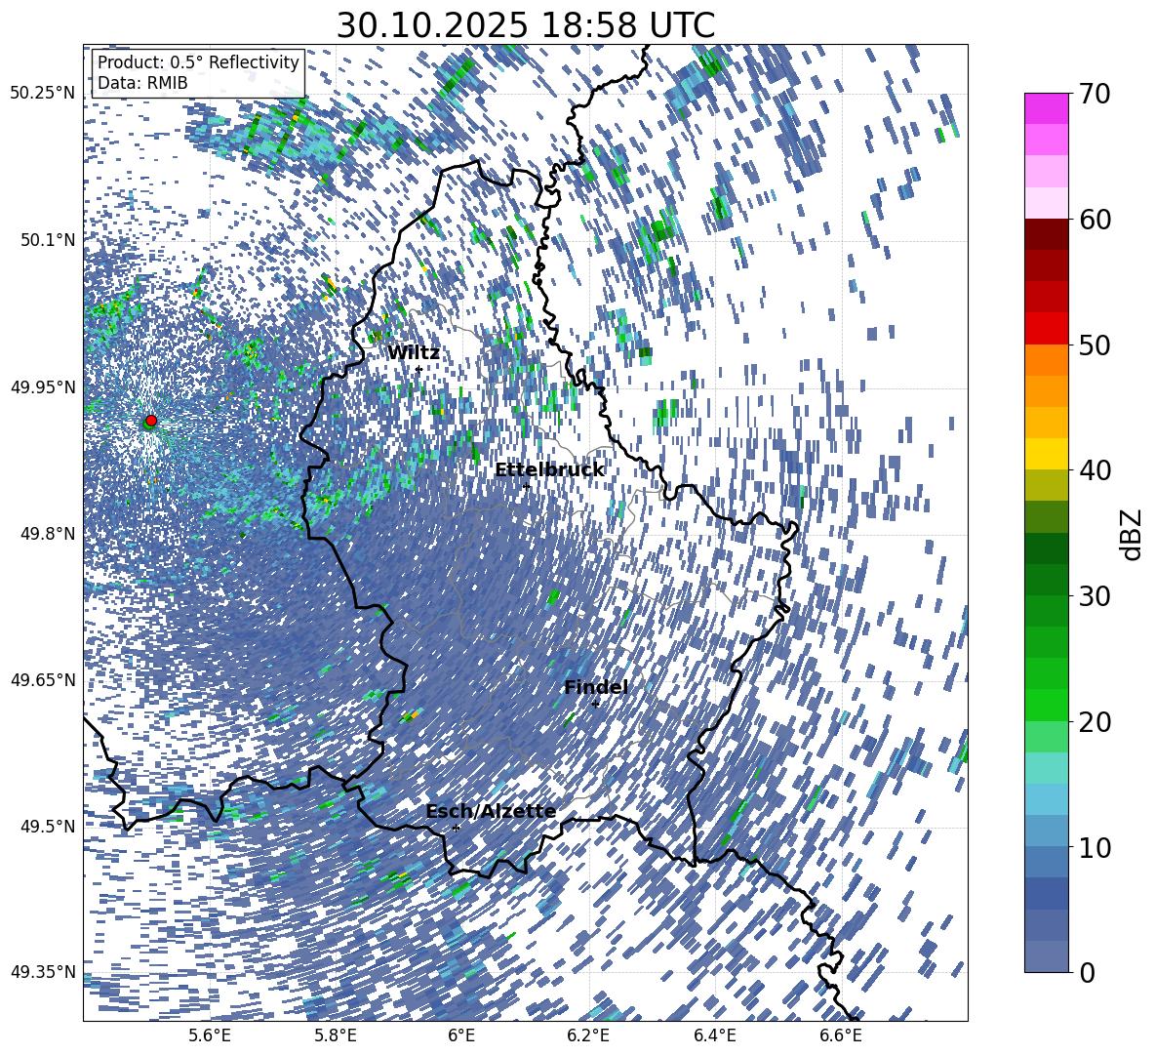
Task: Click the orange colorbar segment below 50
Action: [1046, 359]
